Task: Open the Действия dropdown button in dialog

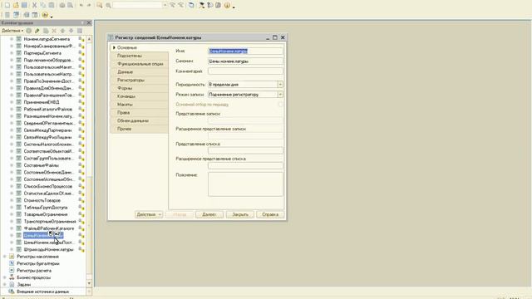Action: coord(149,214)
